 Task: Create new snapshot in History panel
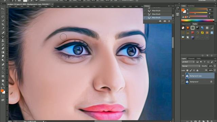click(165, 21)
